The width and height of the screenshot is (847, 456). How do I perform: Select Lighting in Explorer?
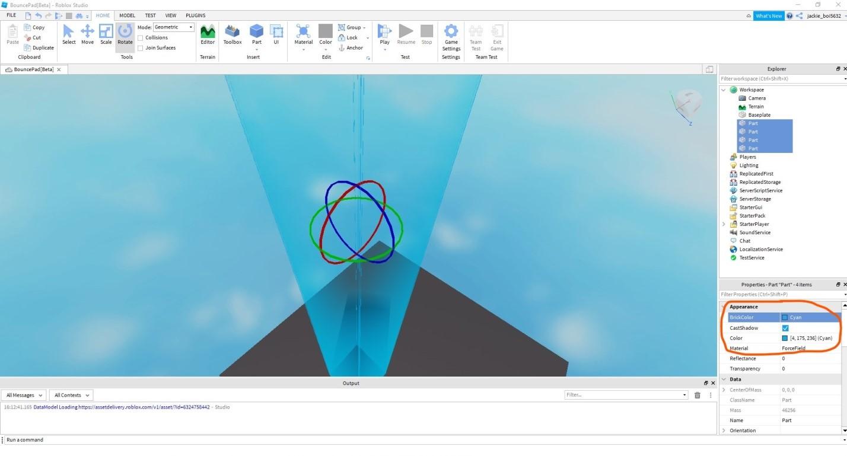click(x=749, y=165)
